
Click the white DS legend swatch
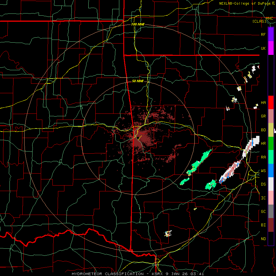click(x=271, y=184)
